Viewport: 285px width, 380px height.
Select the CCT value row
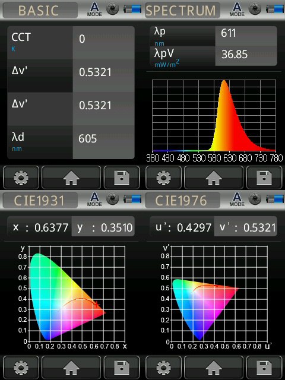click(x=71, y=42)
